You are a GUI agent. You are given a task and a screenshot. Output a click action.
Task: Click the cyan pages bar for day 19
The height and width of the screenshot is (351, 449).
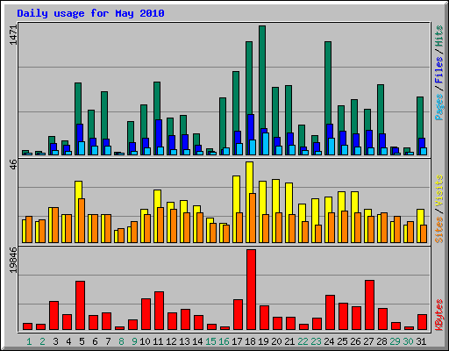point(266,144)
